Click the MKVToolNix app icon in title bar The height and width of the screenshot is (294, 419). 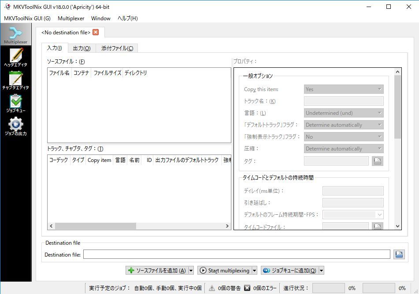point(7,7)
